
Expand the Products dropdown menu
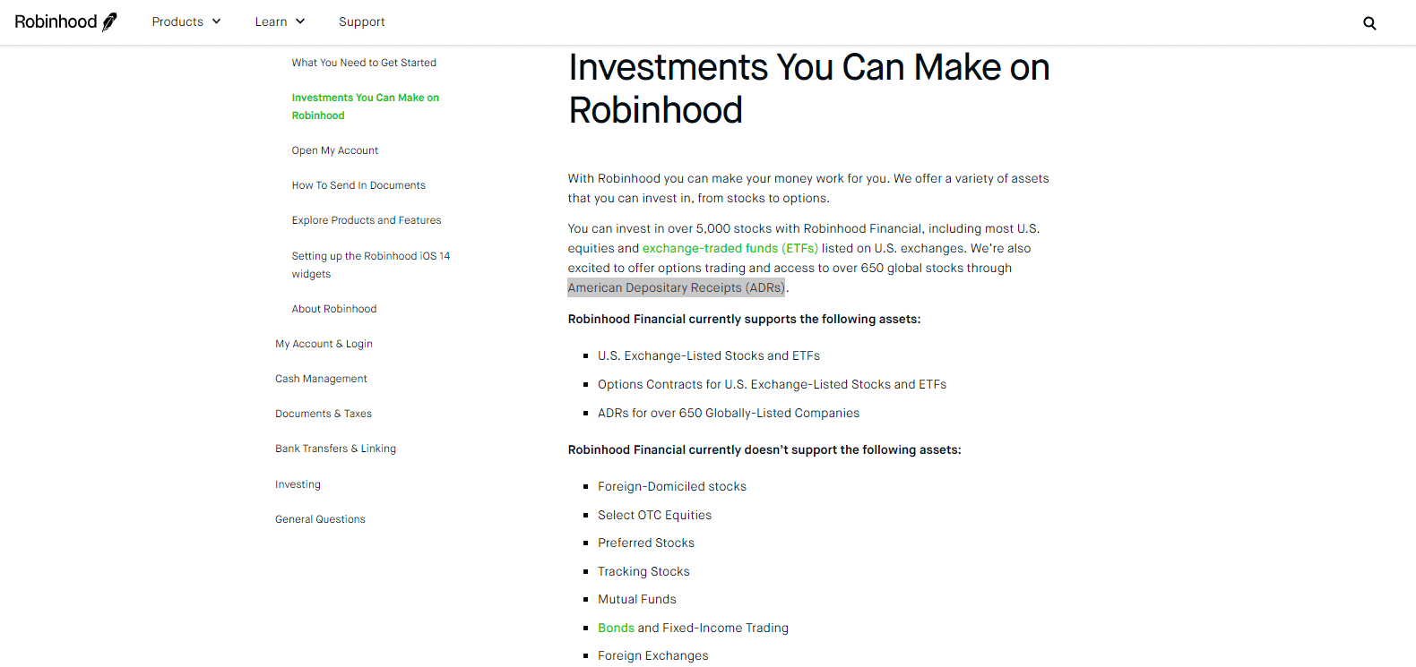[186, 21]
